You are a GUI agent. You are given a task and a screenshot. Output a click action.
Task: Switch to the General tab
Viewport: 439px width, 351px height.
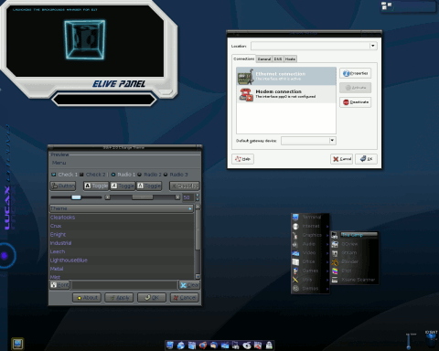264,59
